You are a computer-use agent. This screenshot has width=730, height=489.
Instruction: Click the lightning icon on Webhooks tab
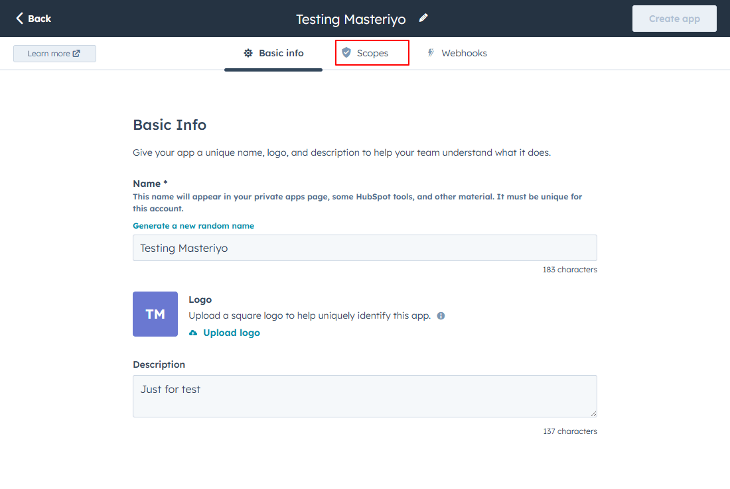[431, 52]
